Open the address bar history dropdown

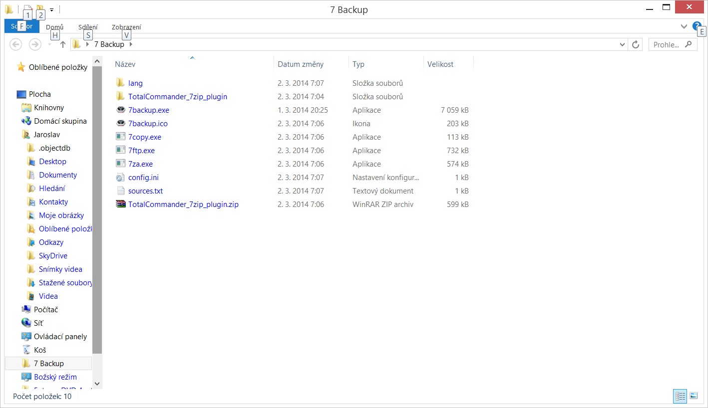[622, 44]
